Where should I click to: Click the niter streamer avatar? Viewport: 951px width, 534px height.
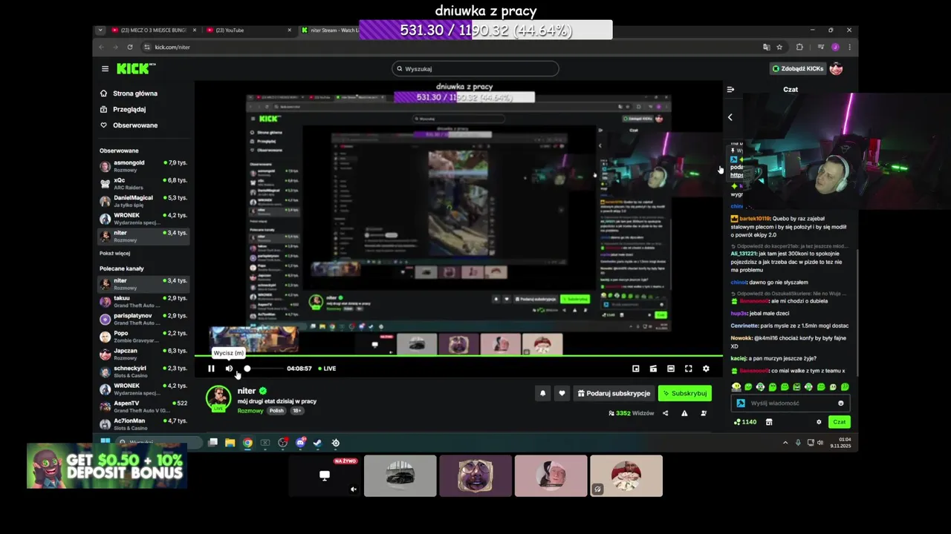coord(218,398)
